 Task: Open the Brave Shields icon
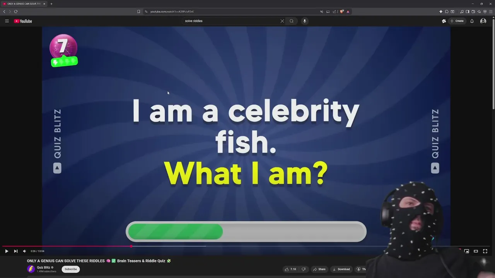pos(342,12)
